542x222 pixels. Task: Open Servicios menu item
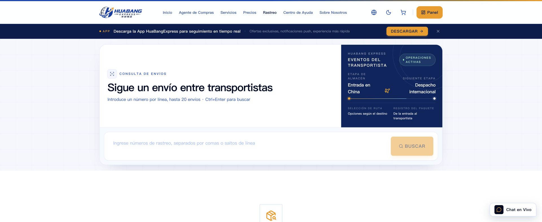(x=228, y=13)
